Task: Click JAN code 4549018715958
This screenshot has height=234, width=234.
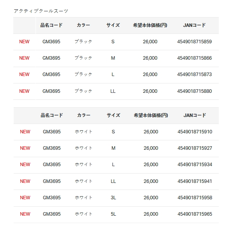Action: click(195, 198)
